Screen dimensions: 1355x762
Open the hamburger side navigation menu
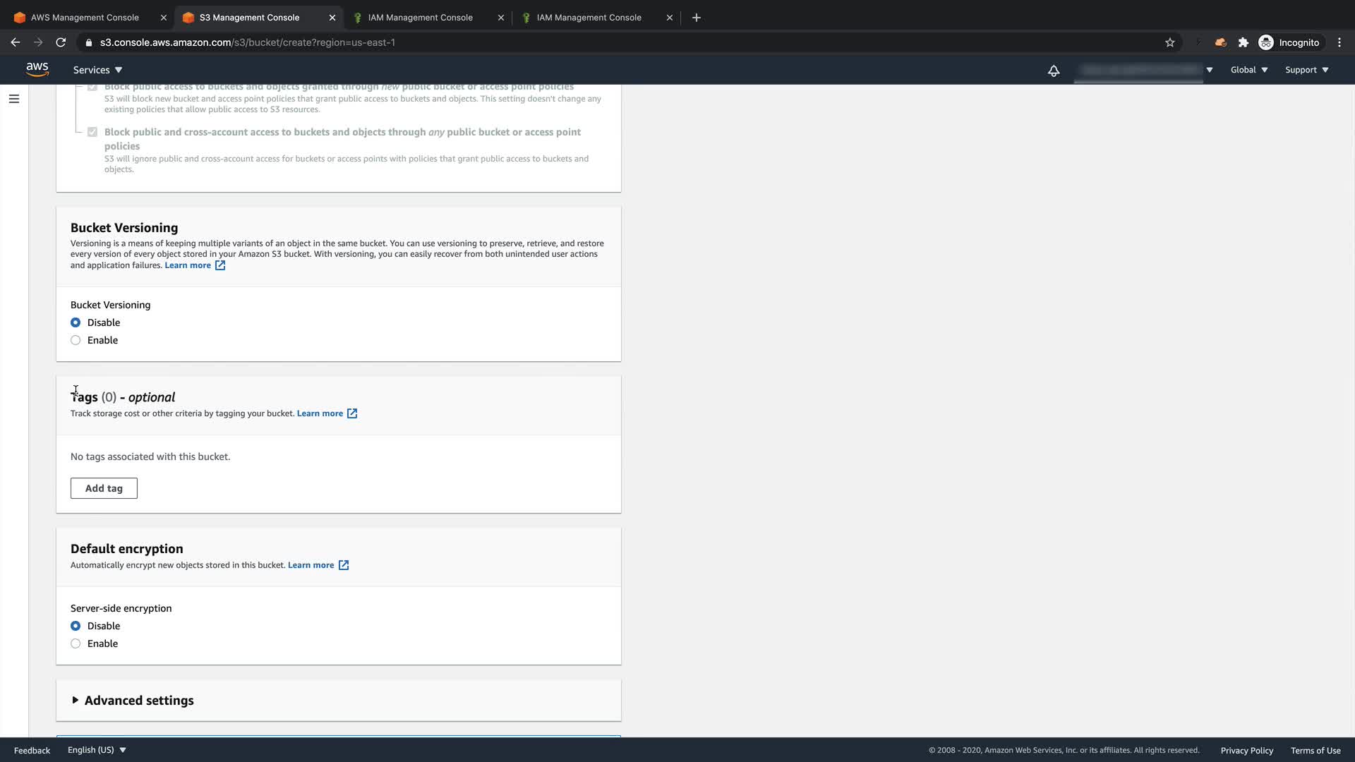(x=14, y=99)
